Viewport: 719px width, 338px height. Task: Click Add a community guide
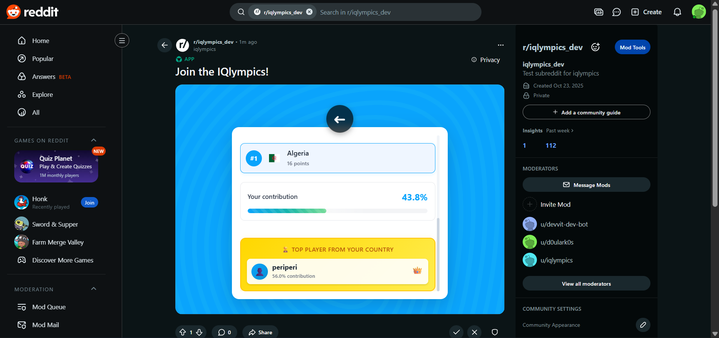point(586,112)
